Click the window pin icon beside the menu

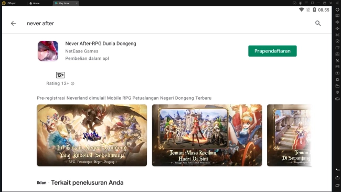click(x=312, y=3)
